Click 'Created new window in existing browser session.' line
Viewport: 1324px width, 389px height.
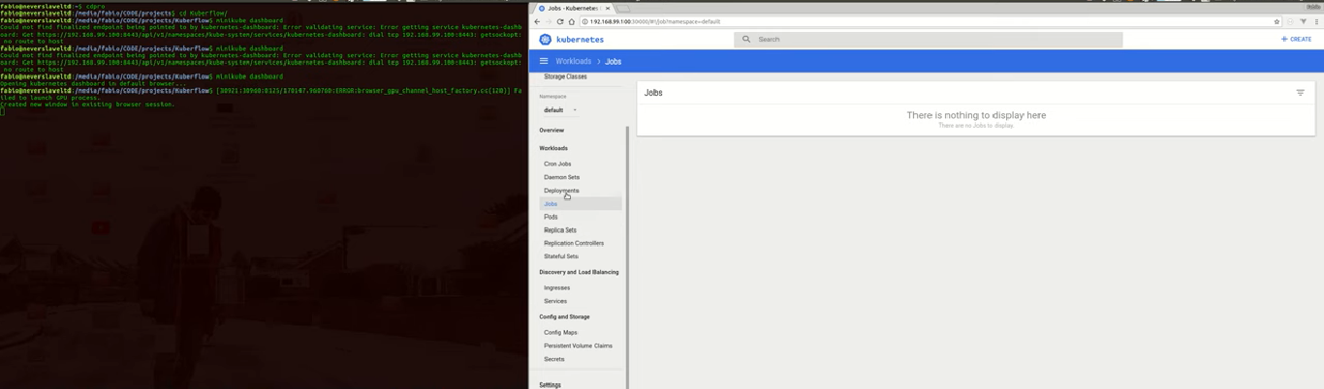(x=87, y=105)
